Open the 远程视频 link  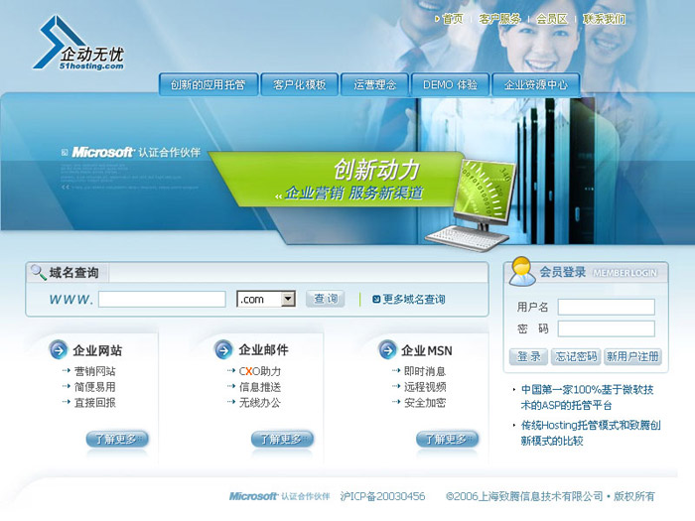425,387
